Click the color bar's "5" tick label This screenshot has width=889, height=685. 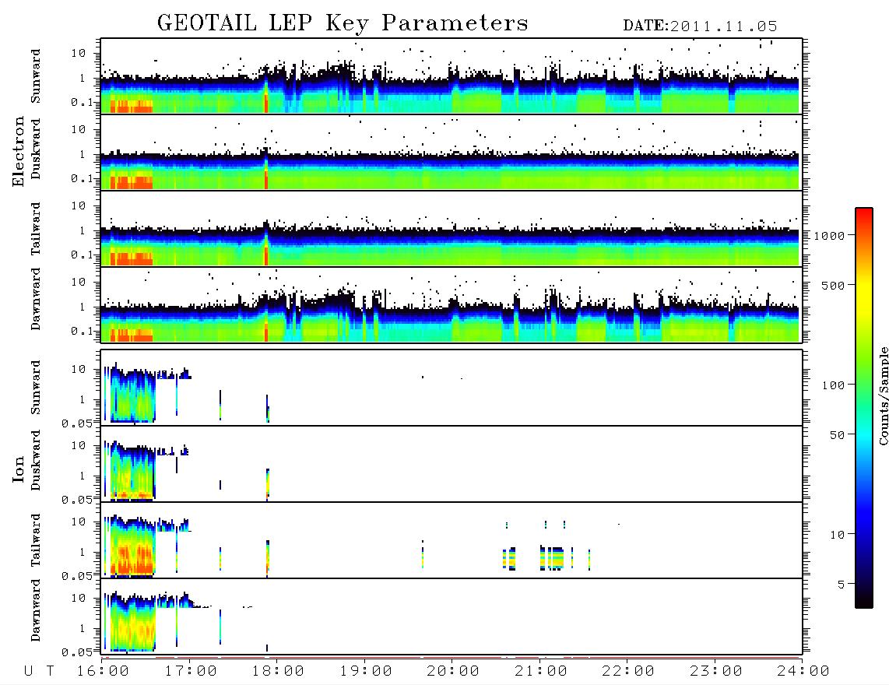[842, 584]
